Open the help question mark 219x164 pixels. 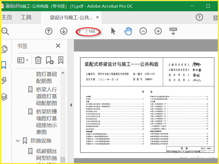(199, 17)
